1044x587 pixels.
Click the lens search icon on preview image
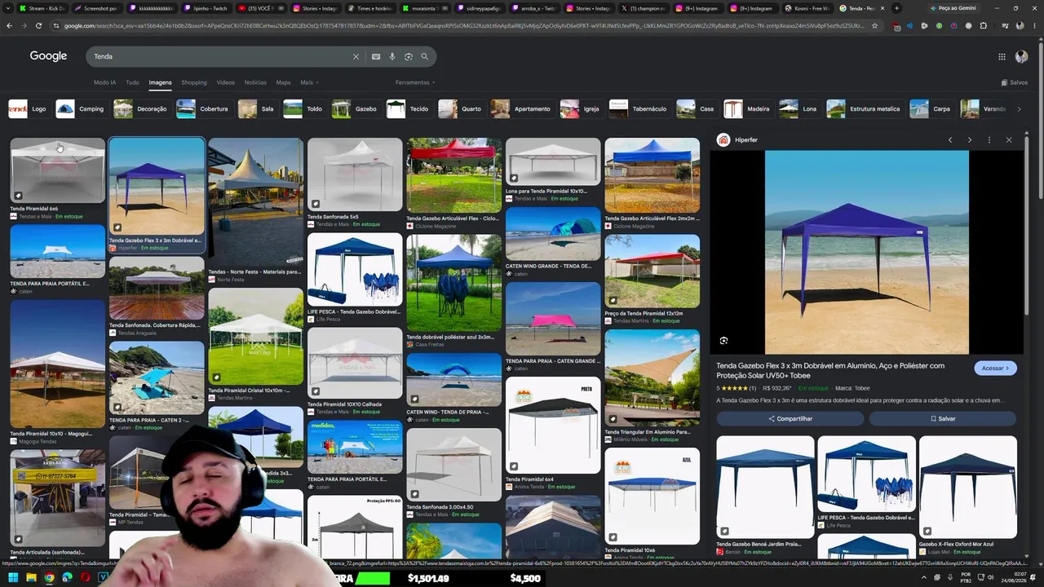[723, 341]
